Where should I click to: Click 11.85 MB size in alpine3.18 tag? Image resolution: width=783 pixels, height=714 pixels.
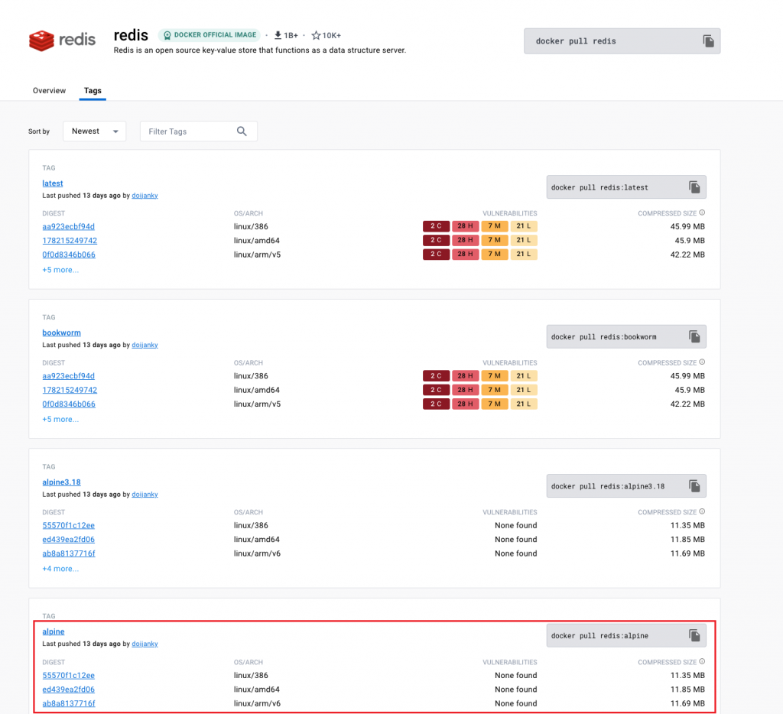coord(687,539)
